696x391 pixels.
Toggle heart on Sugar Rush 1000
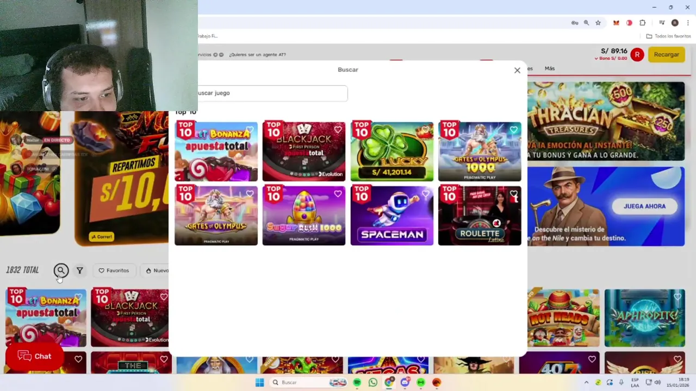pyautogui.click(x=338, y=193)
